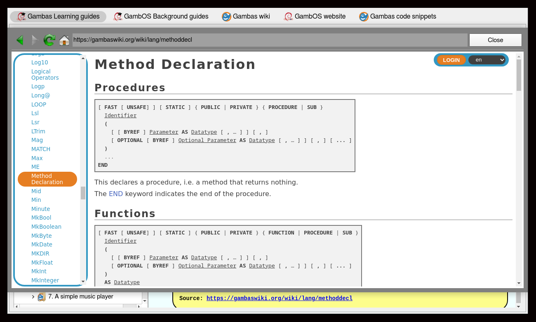Open the 'en' language dropdown

(x=487, y=60)
